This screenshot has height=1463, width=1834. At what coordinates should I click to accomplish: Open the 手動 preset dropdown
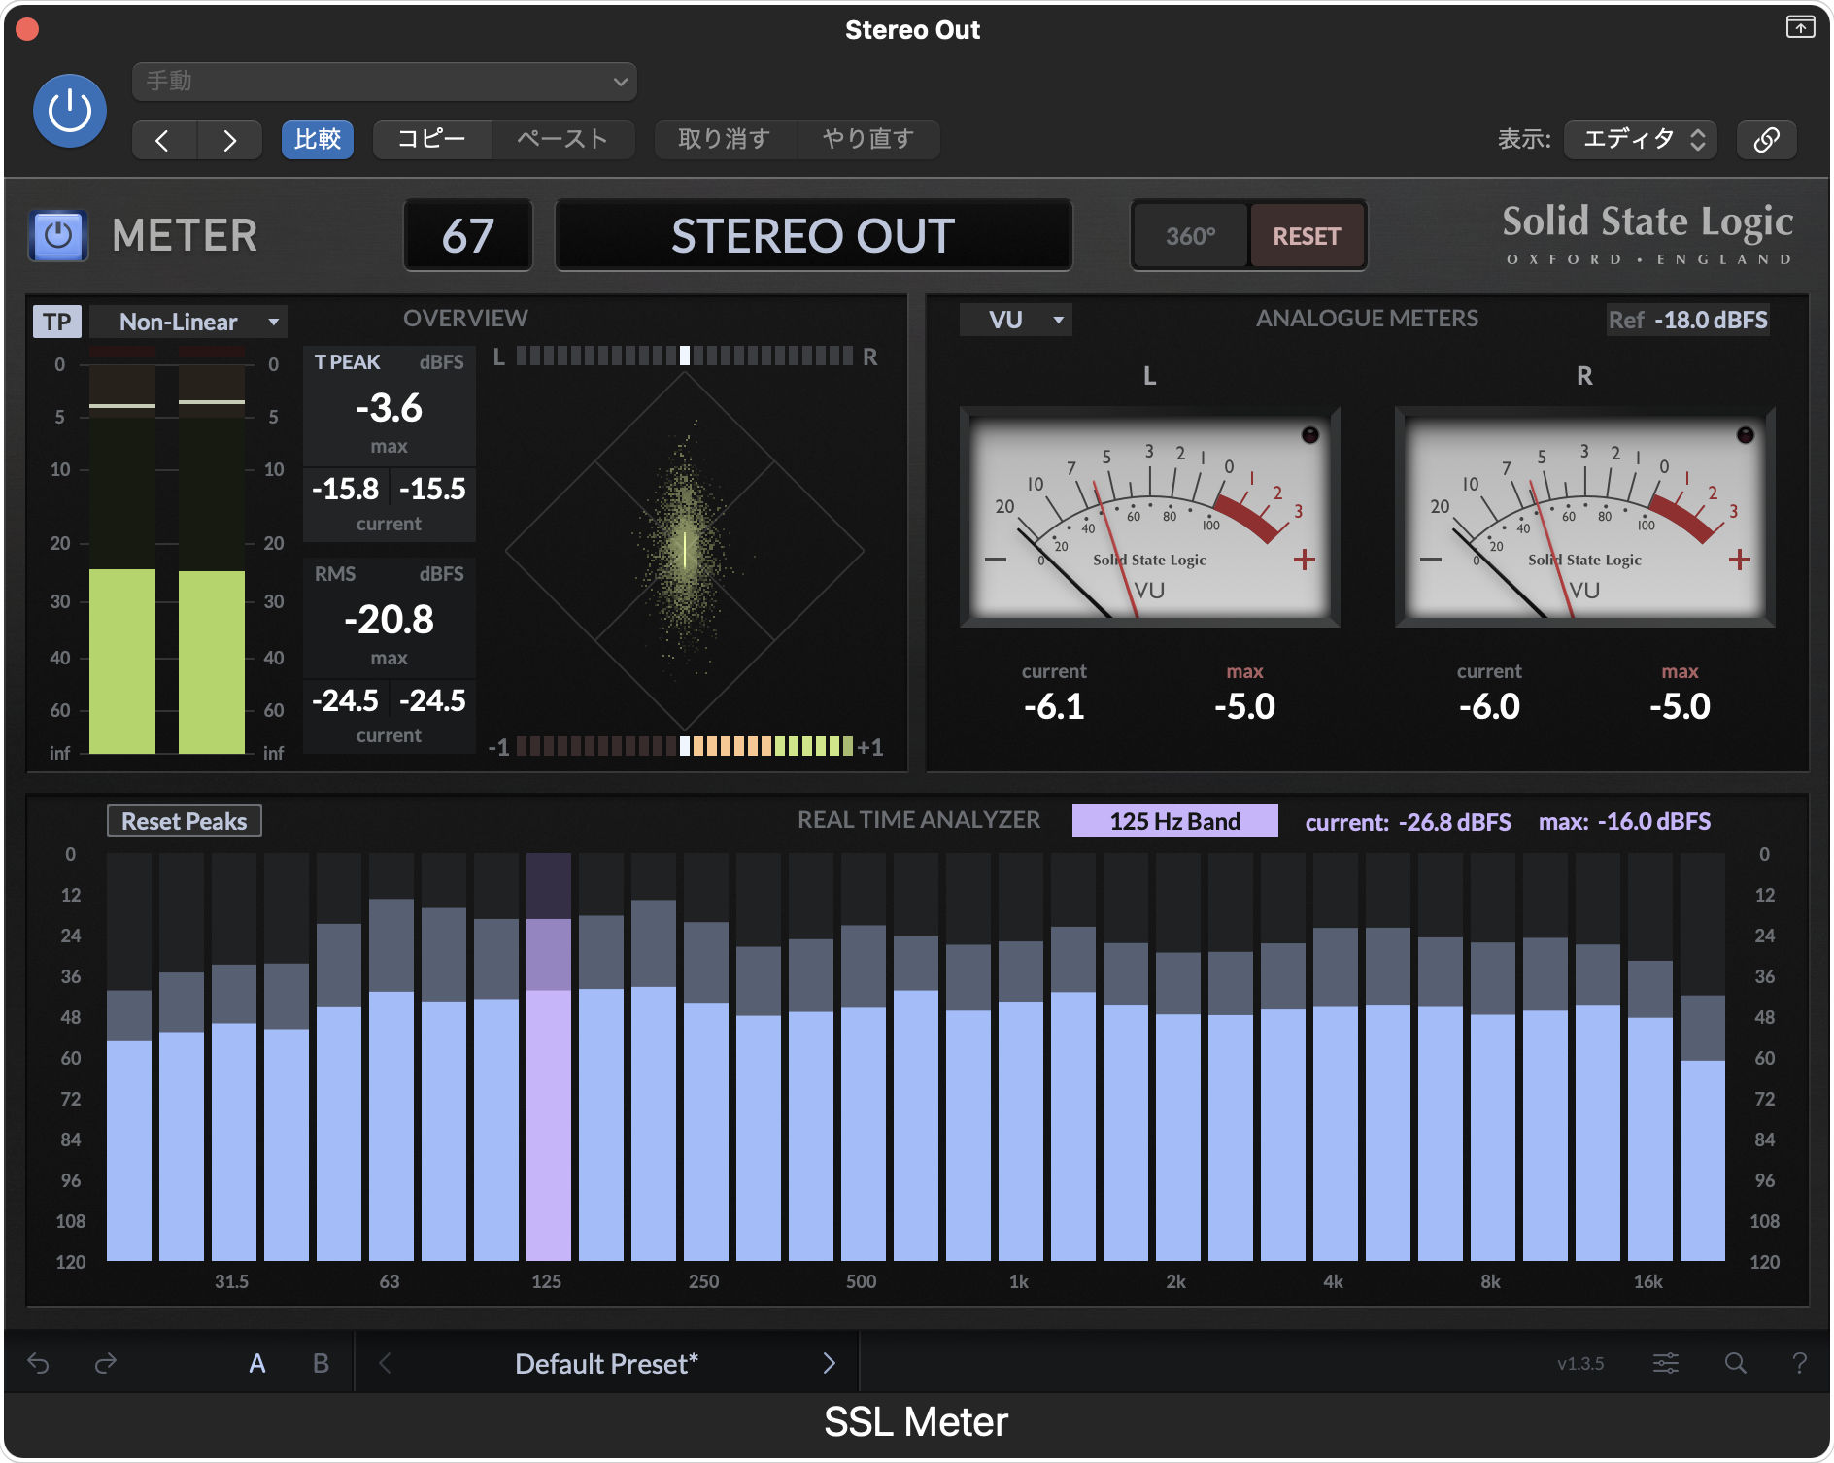(384, 82)
